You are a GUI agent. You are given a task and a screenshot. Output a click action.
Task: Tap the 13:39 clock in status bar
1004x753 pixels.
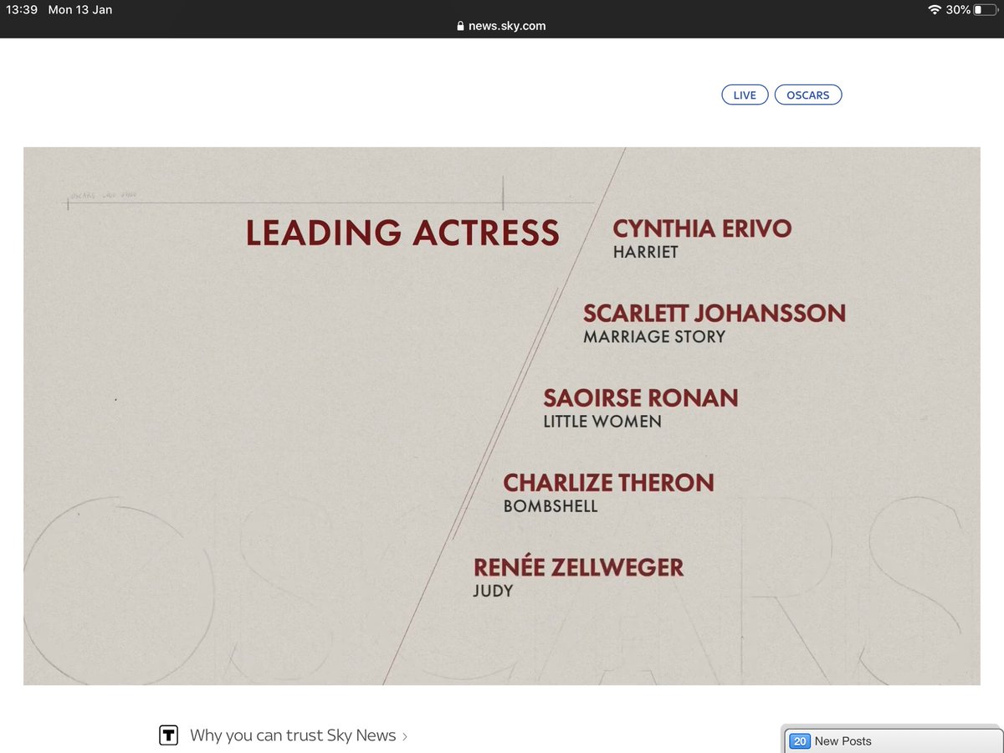click(x=22, y=10)
